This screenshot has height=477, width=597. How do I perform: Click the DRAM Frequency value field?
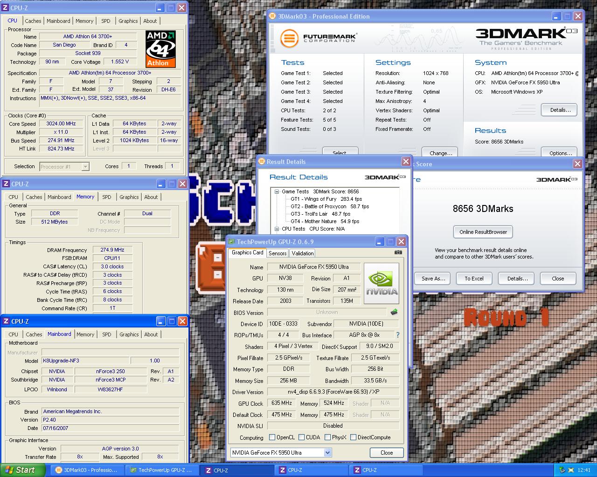pyautogui.click(x=112, y=250)
